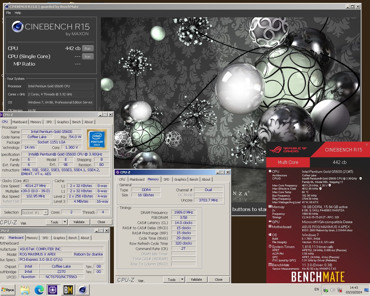Click the System Timers clock icon in BenchMate
This screenshot has width=370, height=296.
(270, 247)
